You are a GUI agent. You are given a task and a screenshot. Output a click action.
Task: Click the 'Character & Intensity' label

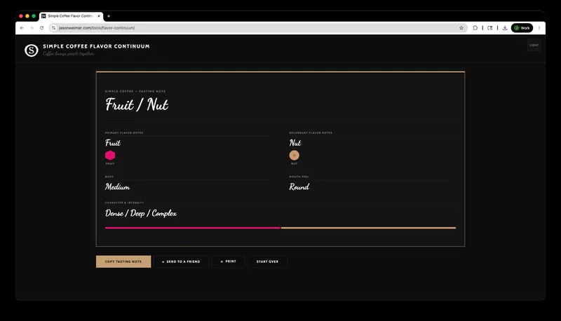125,203
